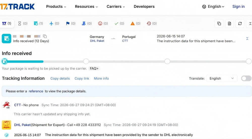Collapse the package details chevron
The width and height of the screenshot is (252, 139).
[247, 39]
